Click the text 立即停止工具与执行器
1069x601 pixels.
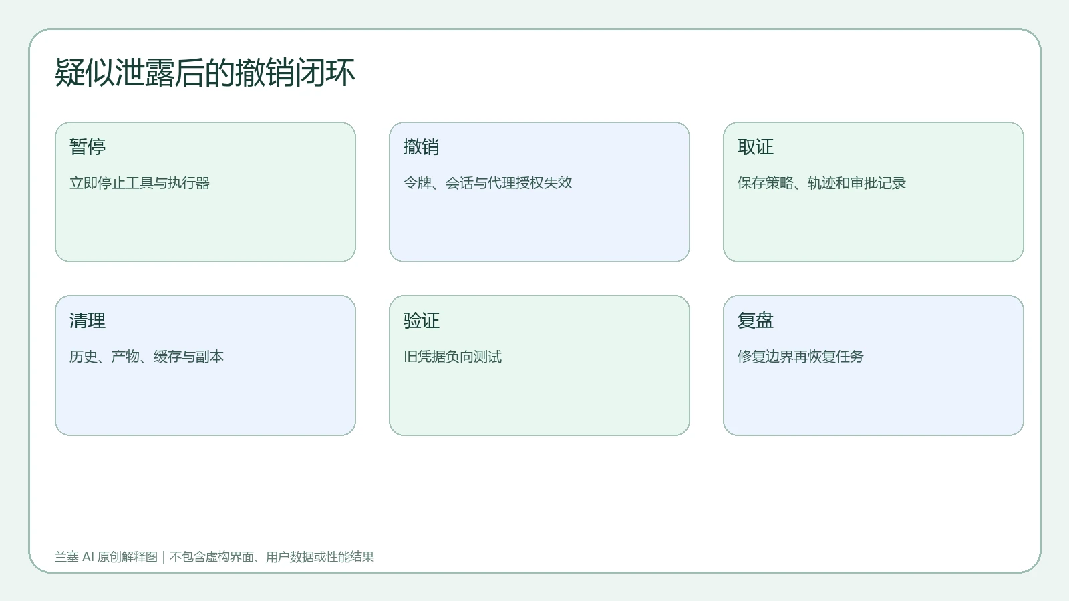tap(140, 183)
